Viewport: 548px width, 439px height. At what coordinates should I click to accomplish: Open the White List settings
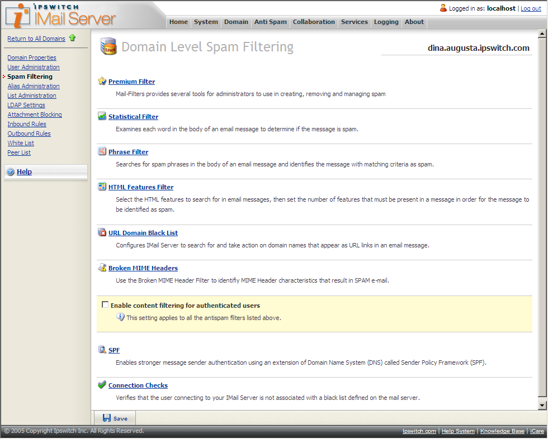click(x=20, y=142)
